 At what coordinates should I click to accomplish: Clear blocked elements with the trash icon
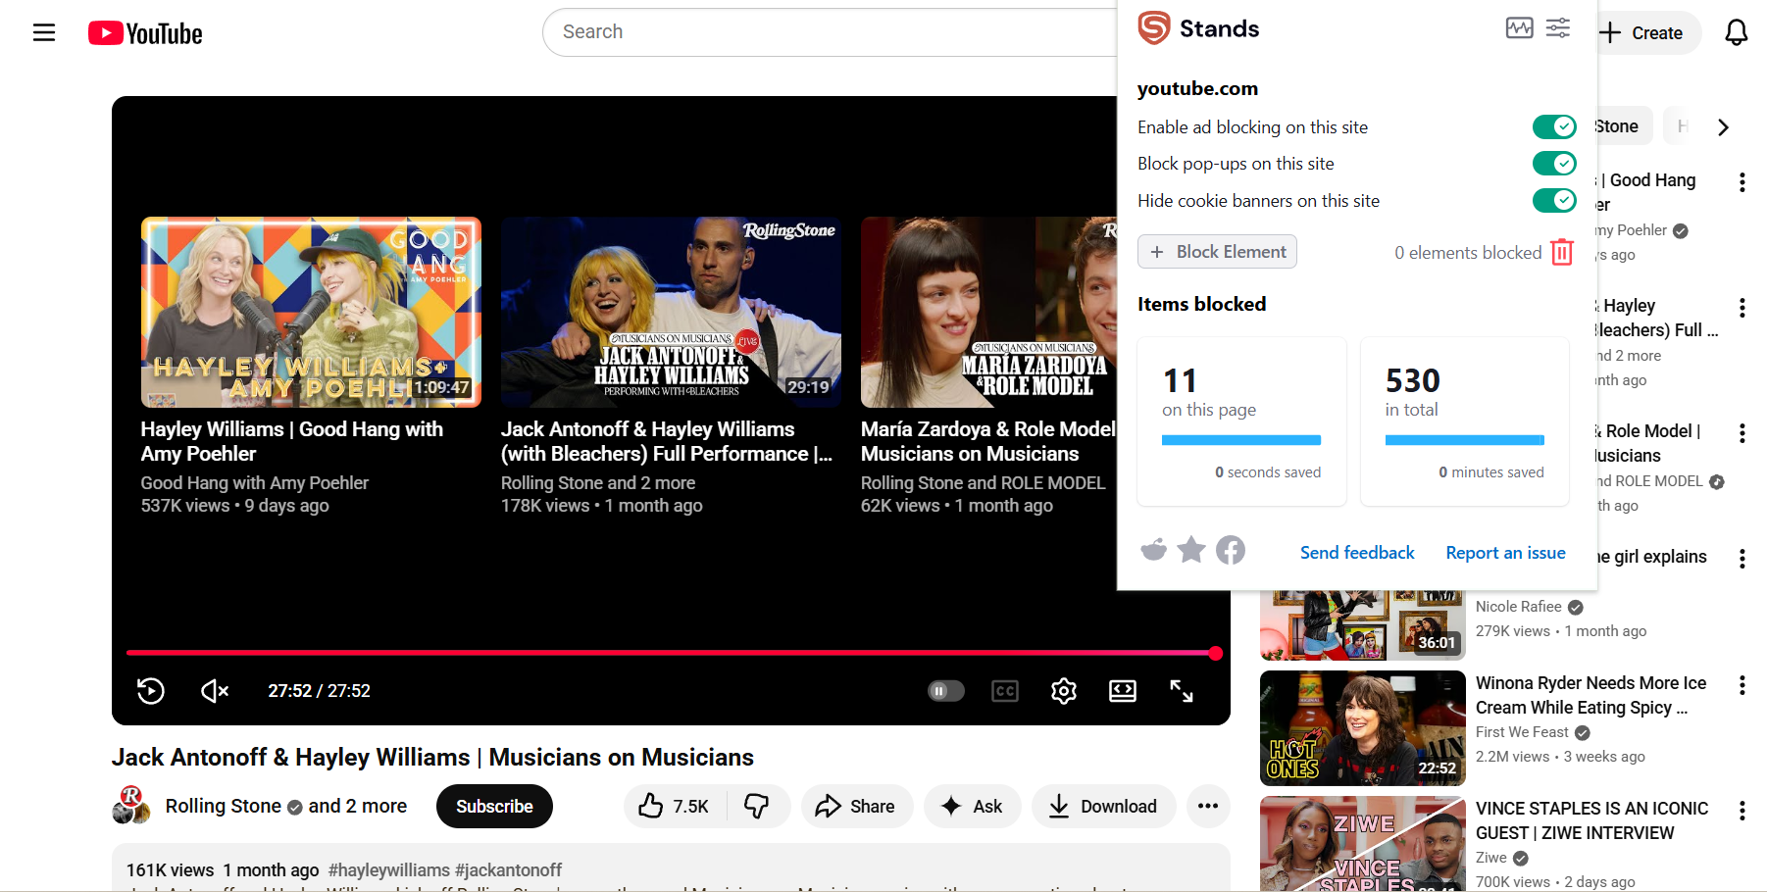point(1562,252)
